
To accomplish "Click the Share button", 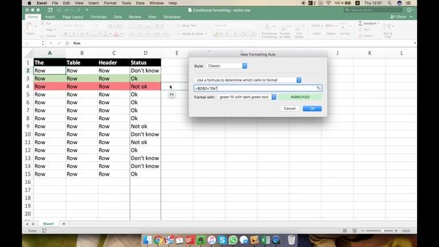I will click(x=399, y=16).
